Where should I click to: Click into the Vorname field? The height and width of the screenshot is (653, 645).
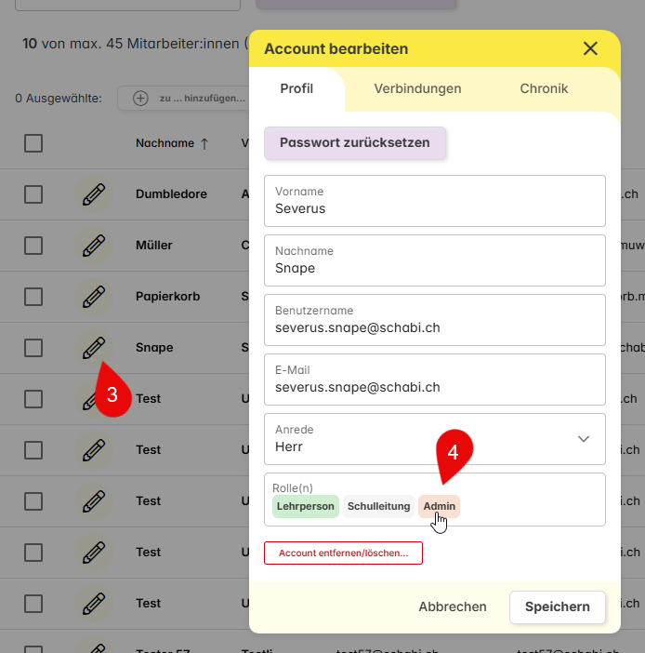point(435,201)
